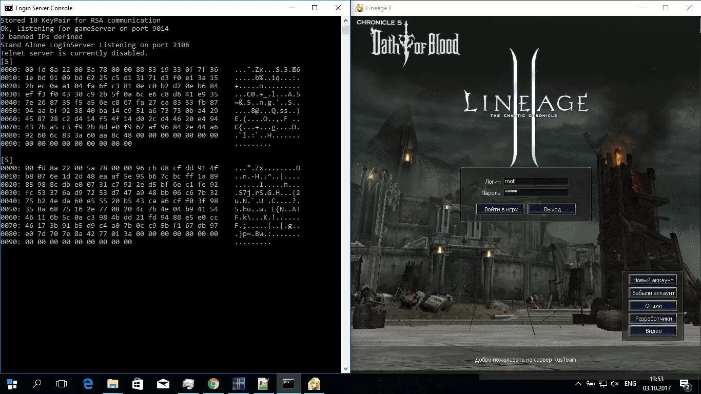This screenshot has height=394, width=701.
Task: Click 'Stored 10 KeyPair for RSA communication' line
Action: (81, 20)
